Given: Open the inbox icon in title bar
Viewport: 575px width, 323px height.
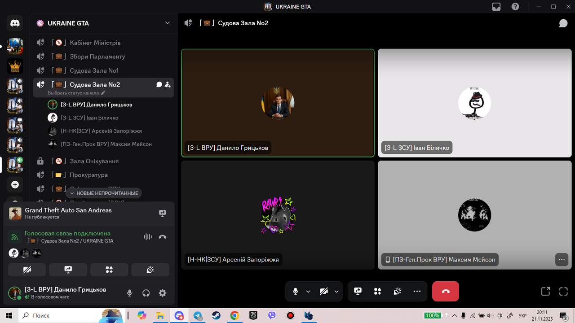Looking at the screenshot, I should click(x=496, y=7).
